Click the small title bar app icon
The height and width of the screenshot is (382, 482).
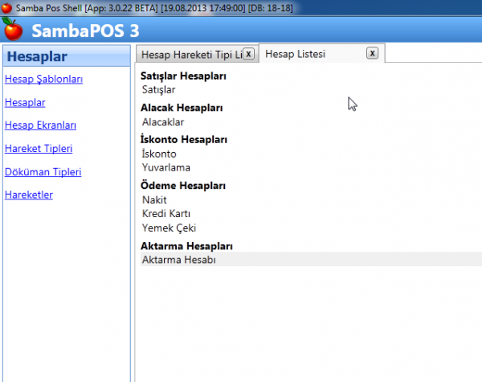pyautogui.click(x=7, y=7)
